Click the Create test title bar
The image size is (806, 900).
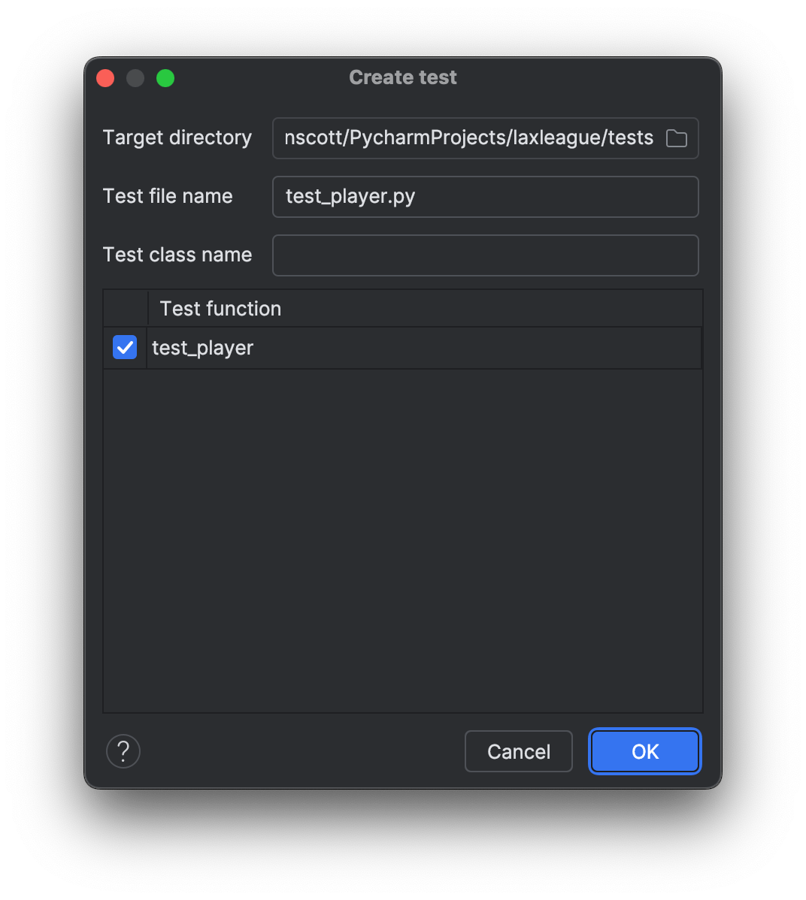[403, 77]
